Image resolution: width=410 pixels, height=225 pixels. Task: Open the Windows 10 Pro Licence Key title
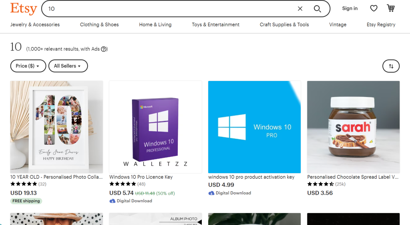[x=141, y=177]
